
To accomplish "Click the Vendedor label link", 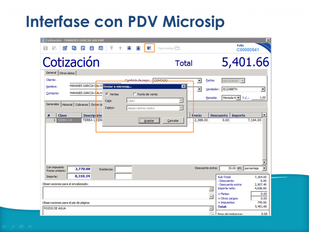I will pos(212,89).
